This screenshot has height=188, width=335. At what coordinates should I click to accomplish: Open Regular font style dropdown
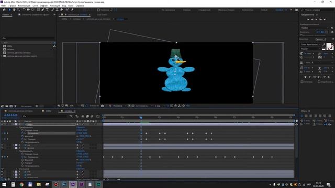tap(310, 49)
